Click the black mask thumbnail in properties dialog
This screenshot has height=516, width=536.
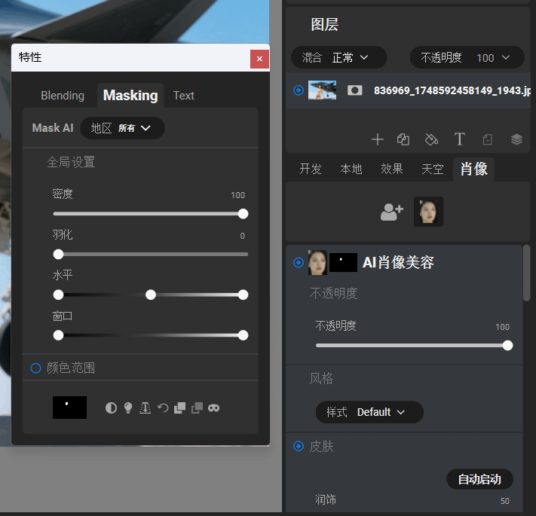(x=70, y=408)
